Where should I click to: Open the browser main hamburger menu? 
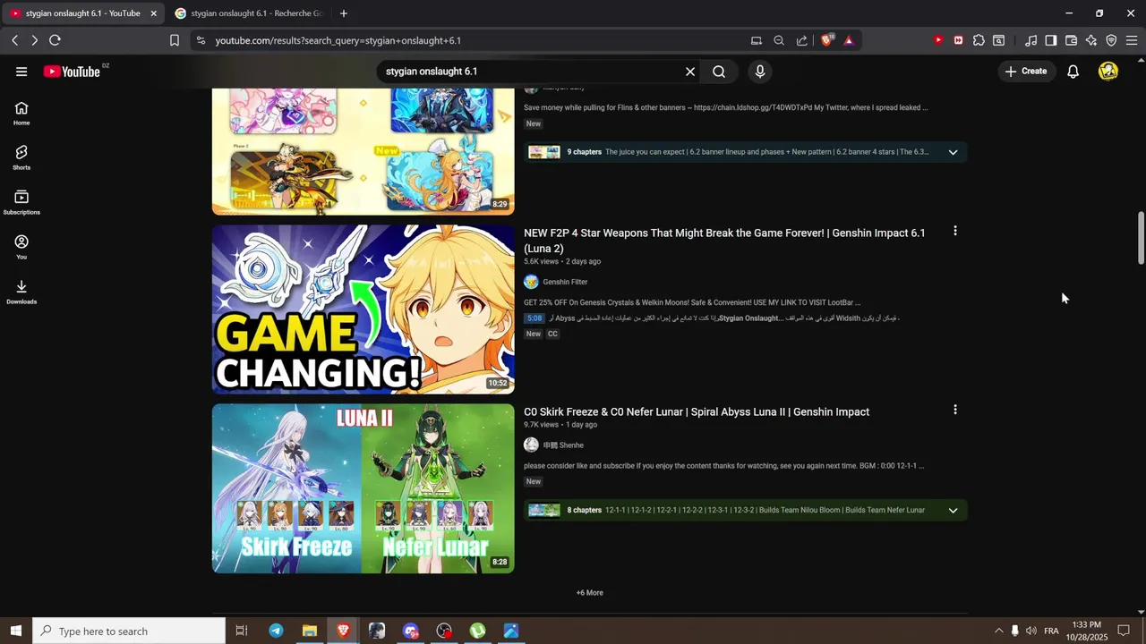tap(1131, 40)
